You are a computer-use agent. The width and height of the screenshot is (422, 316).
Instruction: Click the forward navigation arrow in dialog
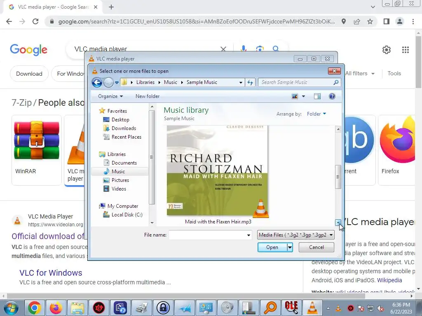(x=108, y=82)
